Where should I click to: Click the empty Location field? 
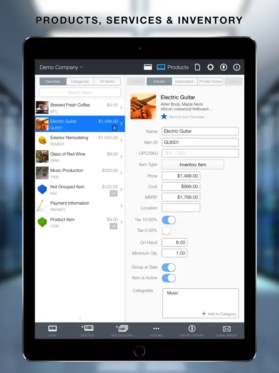coord(181,208)
